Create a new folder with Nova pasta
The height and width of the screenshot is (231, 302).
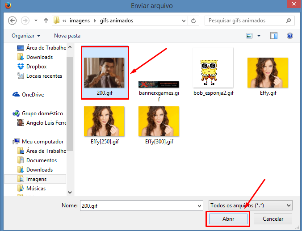point(67,36)
